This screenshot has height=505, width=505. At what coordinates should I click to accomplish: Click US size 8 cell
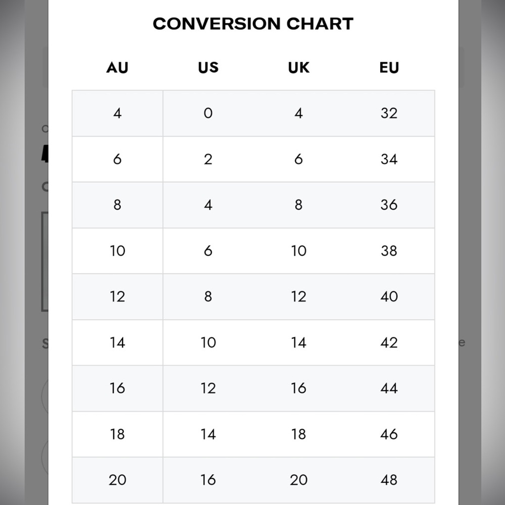pos(208,296)
